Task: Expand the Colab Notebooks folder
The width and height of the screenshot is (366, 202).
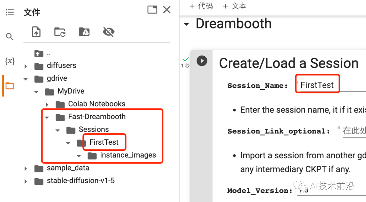Action: pos(47,104)
